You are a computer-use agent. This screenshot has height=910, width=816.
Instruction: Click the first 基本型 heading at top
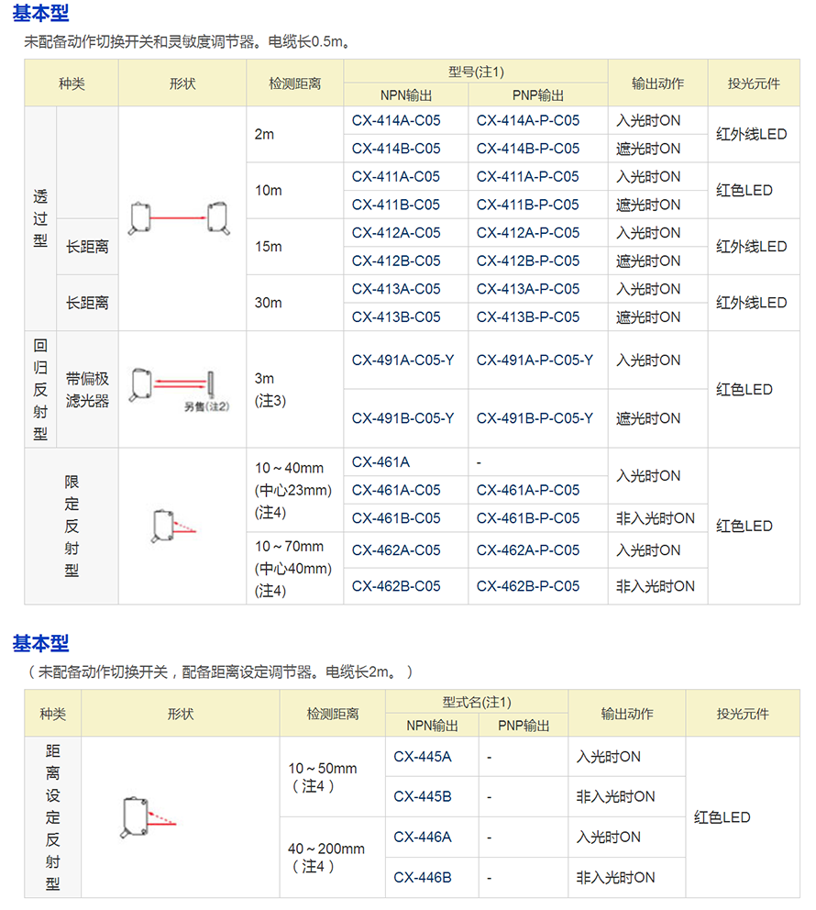(x=40, y=14)
